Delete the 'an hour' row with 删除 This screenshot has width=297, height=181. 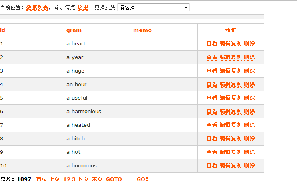pyautogui.click(x=249, y=84)
